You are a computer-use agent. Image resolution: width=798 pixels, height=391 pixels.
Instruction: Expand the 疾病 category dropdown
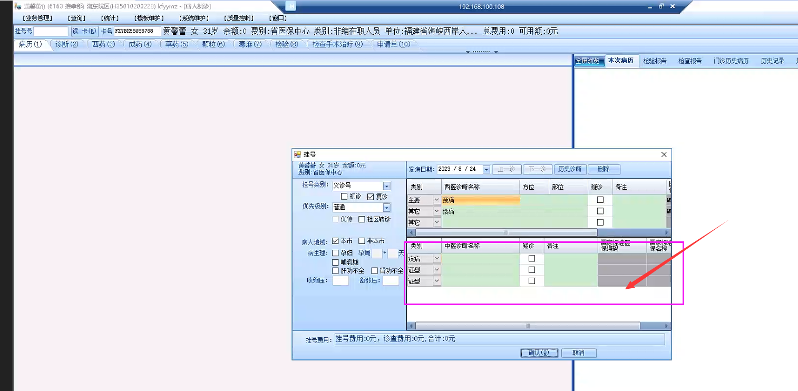[436, 258]
